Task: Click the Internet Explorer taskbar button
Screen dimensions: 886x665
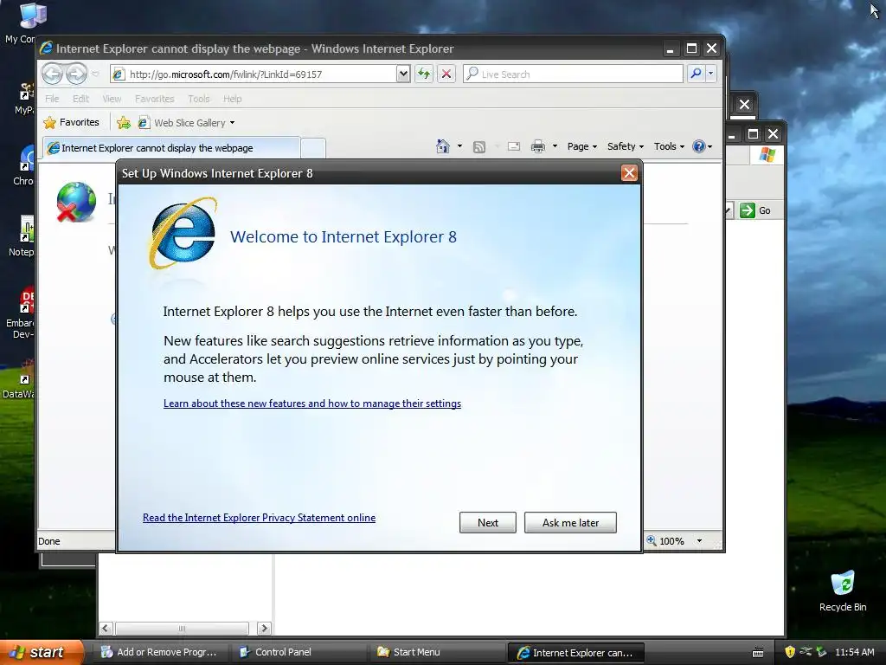Action: coord(575,652)
